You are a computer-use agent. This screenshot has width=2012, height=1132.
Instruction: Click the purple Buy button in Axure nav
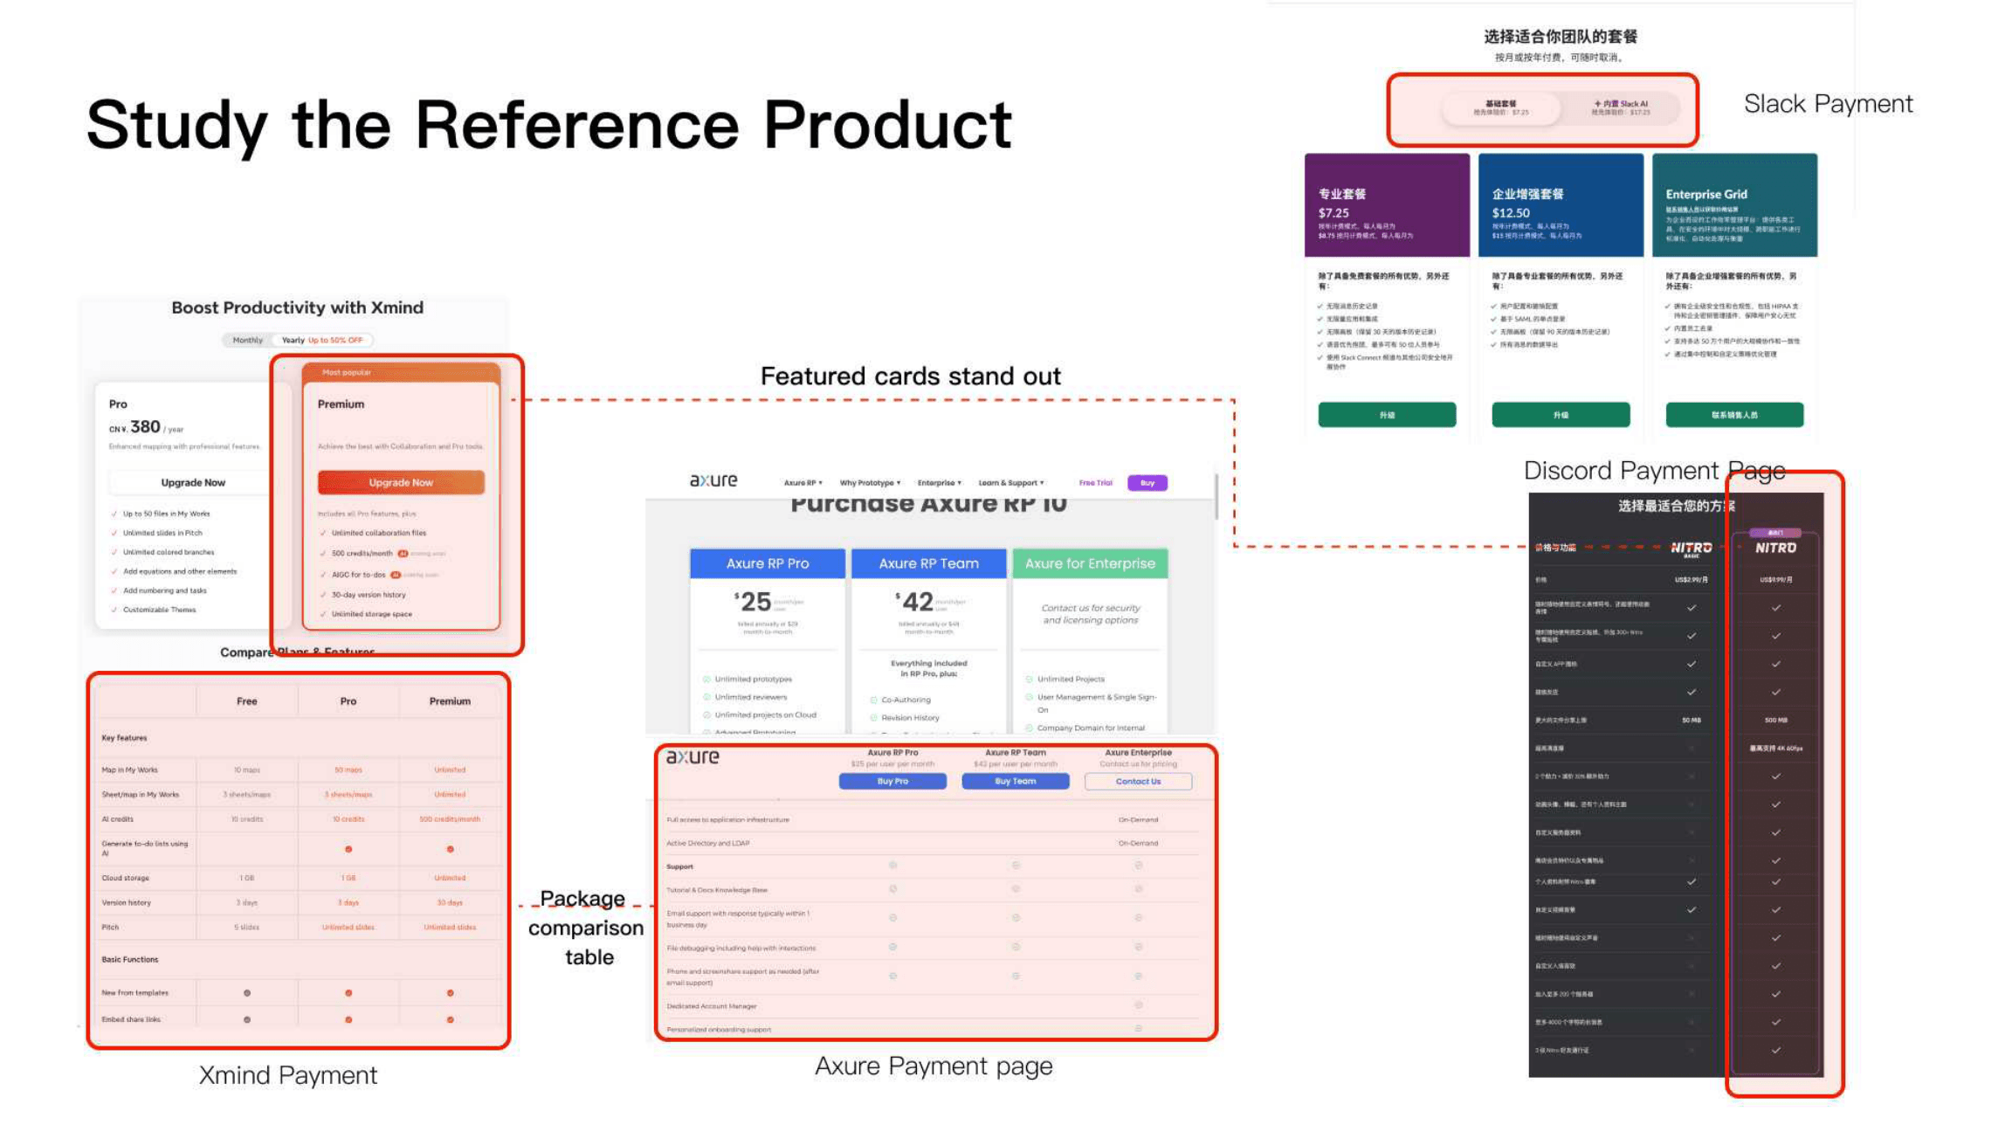coord(1147,483)
